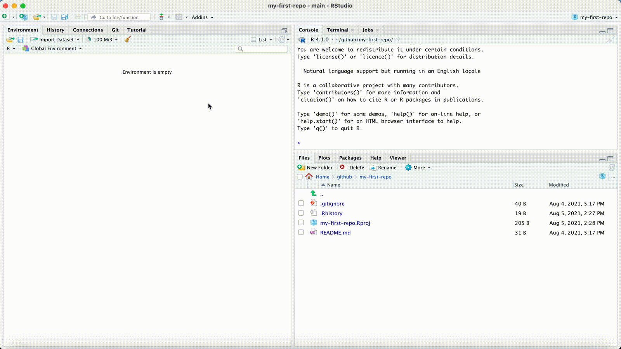Viewport: 621px width, 349px height.
Task: Click the New File plus icon
Action: pyautogui.click(x=5, y=17)
